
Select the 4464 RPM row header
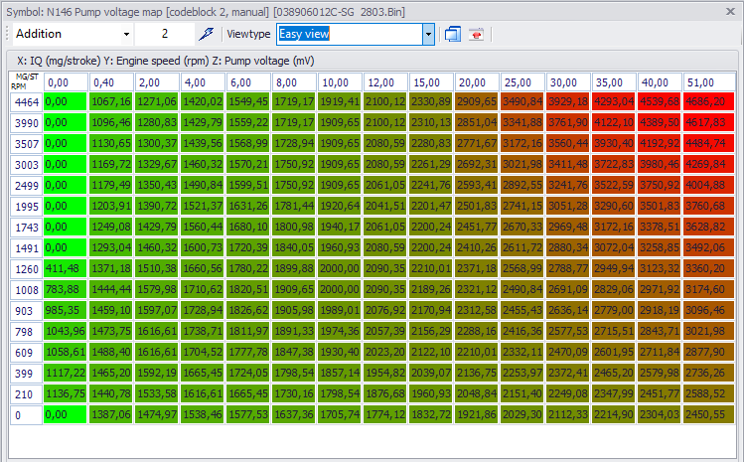26,100
